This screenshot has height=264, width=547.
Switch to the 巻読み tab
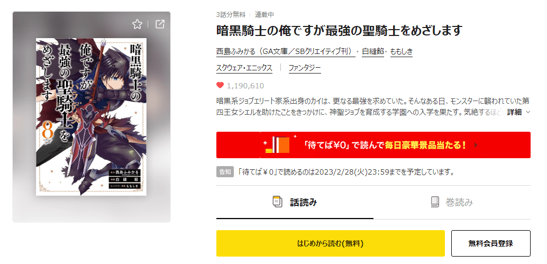click(x=452, y=202)
